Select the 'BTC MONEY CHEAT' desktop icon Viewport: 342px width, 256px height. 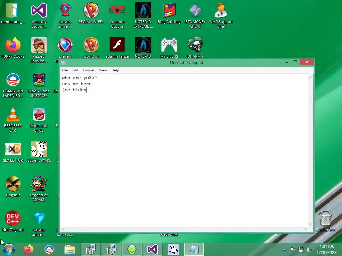[x=195, y=15]
